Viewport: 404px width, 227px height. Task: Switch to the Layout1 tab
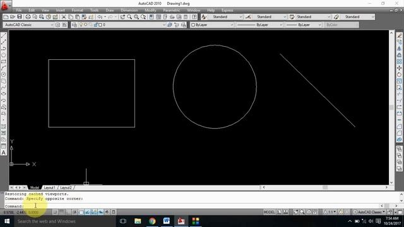pos(49,188)
